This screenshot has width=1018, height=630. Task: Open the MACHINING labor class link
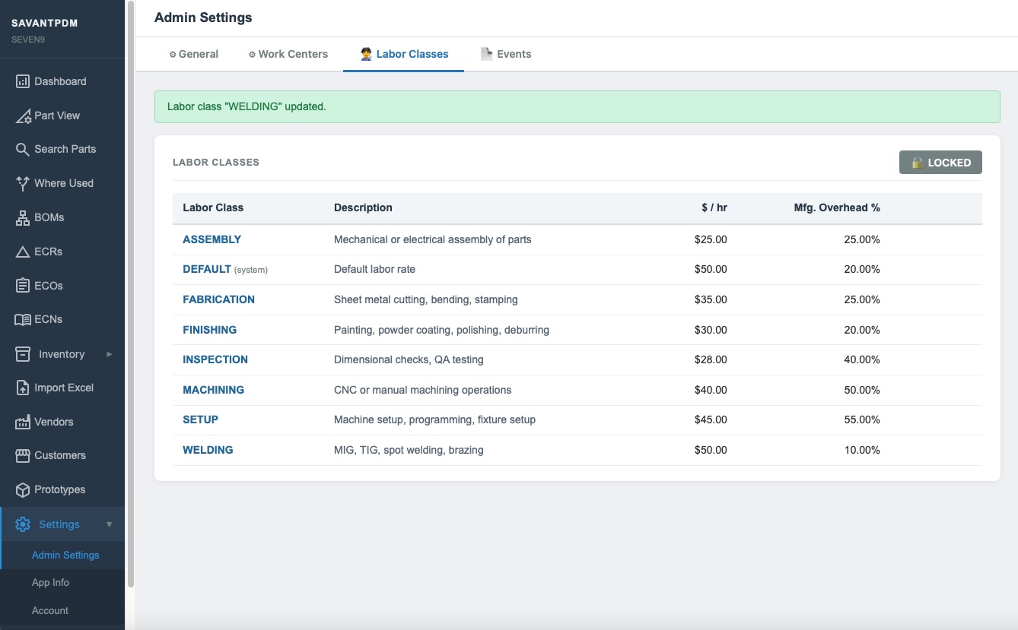(x=213, y=390)
